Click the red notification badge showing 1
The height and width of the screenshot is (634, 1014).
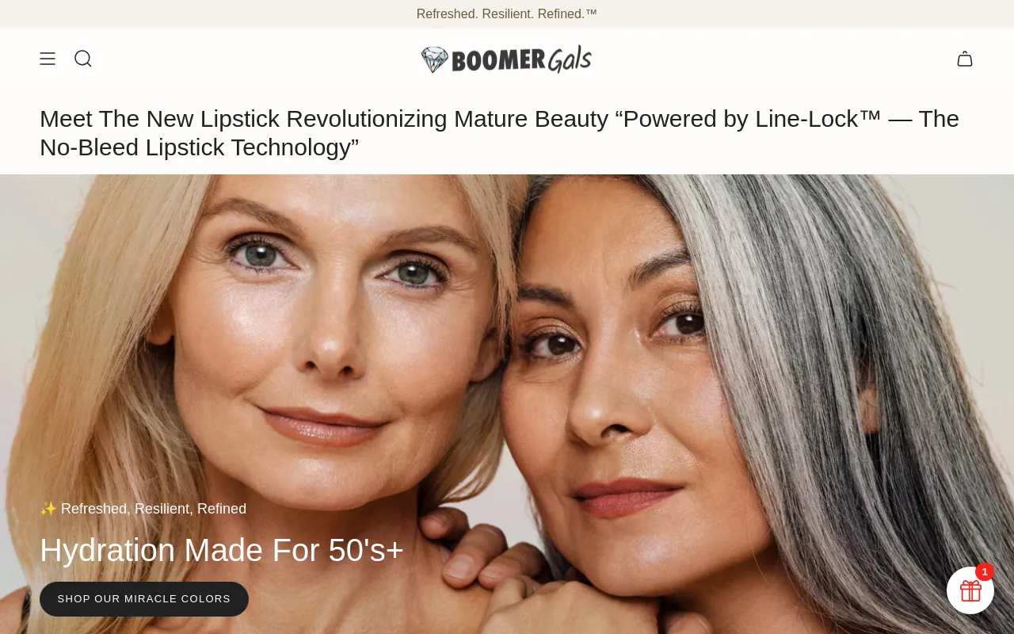(x=985, y=571)
